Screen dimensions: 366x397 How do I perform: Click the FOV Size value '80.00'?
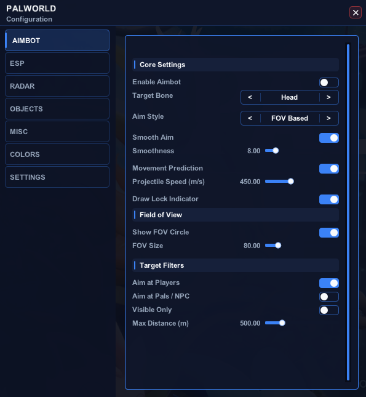tap(252, 246)
